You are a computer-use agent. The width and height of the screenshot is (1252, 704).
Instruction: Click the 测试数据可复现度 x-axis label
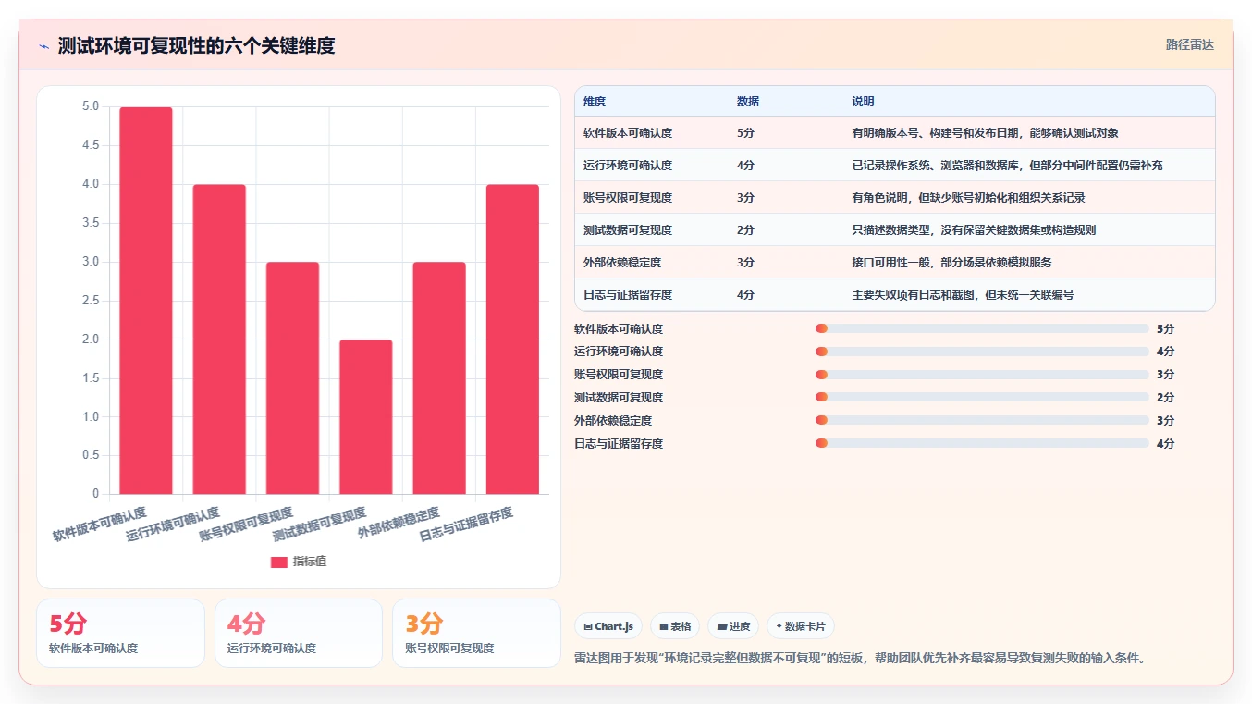pyautogui.click(x=319, y=524)
